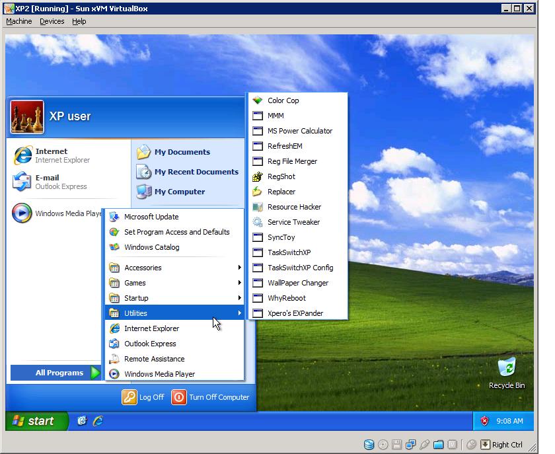Launch RefreshEM from the submenu
Viewport: 555px width, 454px height.
298,146
